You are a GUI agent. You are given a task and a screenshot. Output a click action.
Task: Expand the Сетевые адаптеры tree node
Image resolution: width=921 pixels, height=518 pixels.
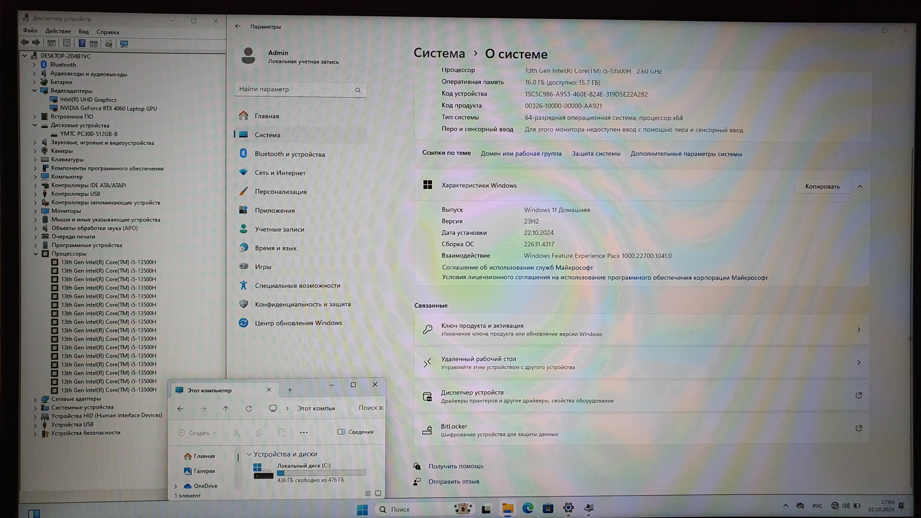coord(36,399)
